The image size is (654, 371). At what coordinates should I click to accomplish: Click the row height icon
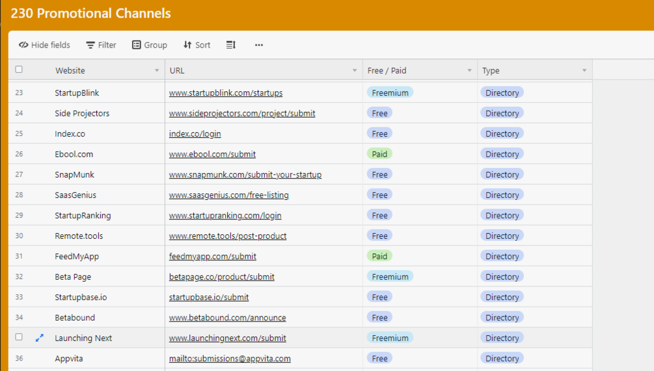[x=231, y=45]
